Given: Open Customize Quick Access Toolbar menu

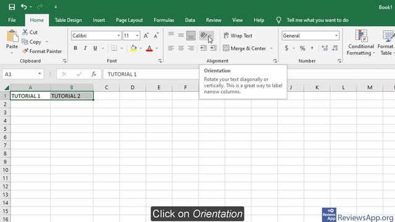Looking at the screenshot, I should 56,7.
